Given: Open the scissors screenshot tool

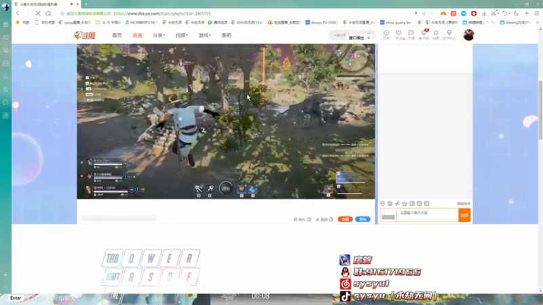Looking at the screenshot, I should pyautogui.click(x=494, y=14).
